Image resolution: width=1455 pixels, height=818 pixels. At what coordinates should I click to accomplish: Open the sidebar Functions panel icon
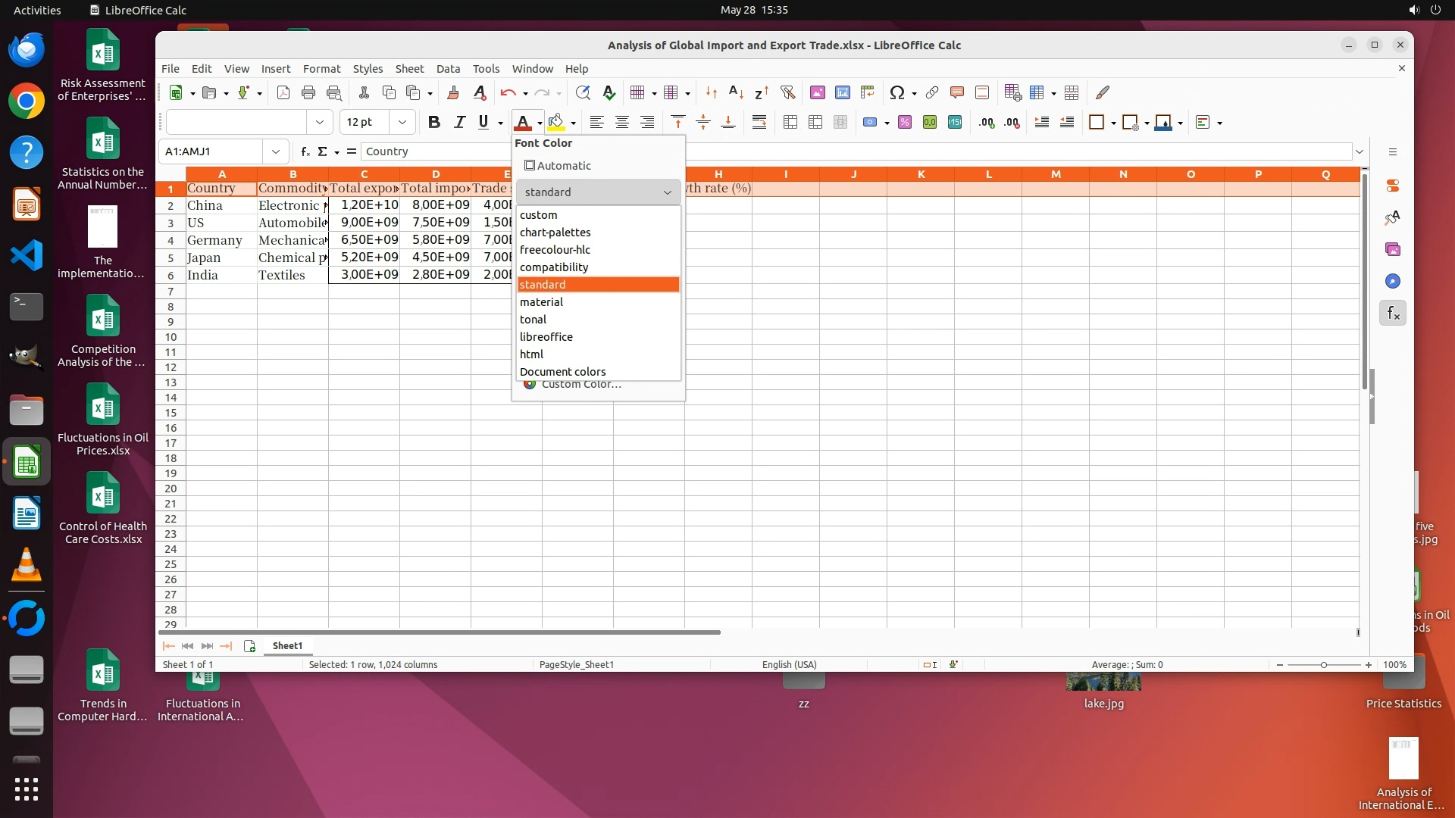click(1393, 313)
